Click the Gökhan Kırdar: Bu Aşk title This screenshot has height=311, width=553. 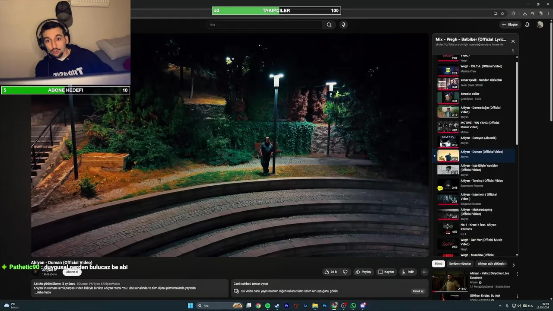tap(485, 296)
